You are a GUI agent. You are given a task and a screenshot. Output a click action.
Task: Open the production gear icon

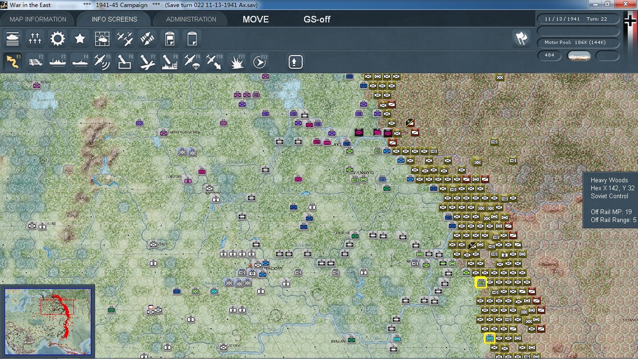(x=57, y=38)
